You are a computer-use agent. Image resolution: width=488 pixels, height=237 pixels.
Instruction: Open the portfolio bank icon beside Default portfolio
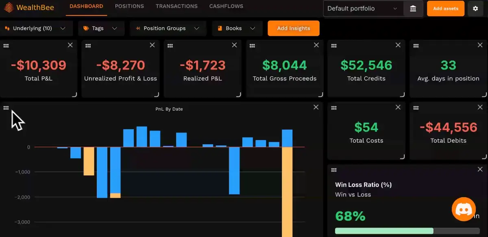pyautogui.click(x=412, y=8)
